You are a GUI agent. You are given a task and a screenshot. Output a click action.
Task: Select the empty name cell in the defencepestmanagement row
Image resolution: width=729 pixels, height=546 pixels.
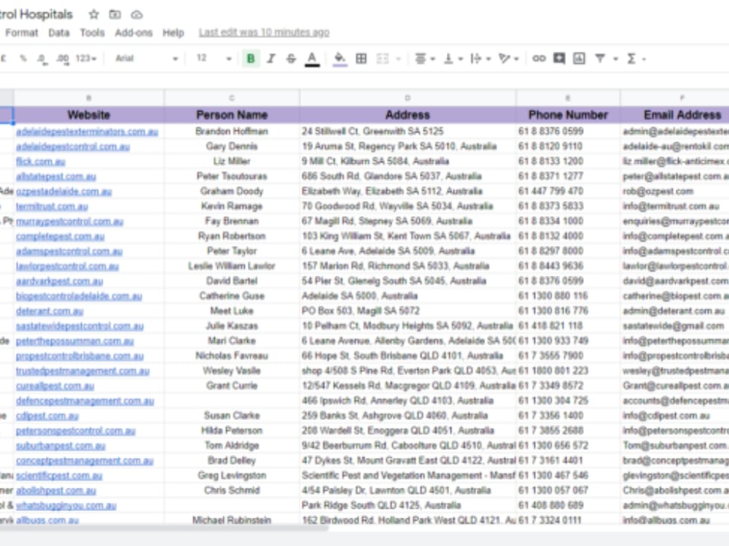[x=232, y=400]
